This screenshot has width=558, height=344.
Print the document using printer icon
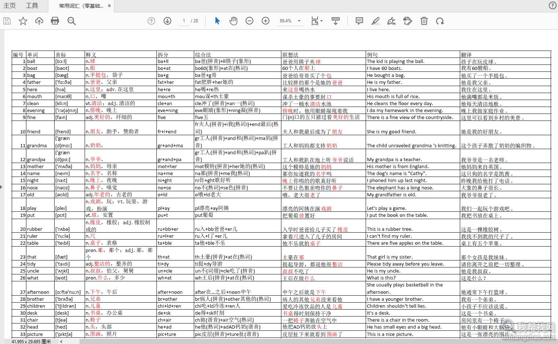pos(55,21)
